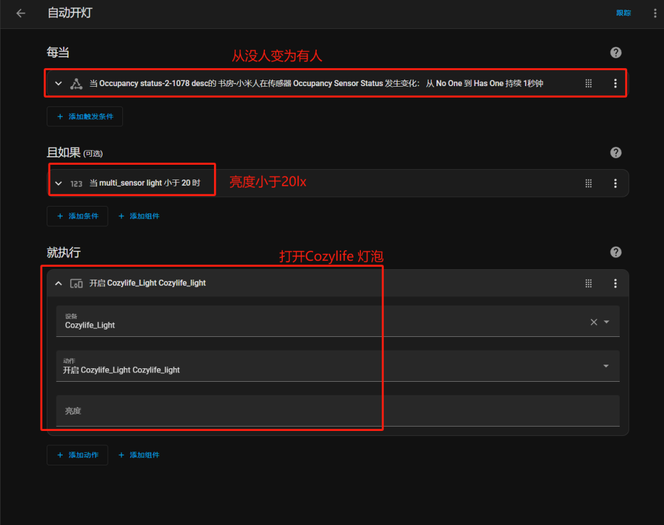The width and height of the screenshot is (664, 525).
Task: Click the 亮度 brightness input field
Action: (338, 411)
